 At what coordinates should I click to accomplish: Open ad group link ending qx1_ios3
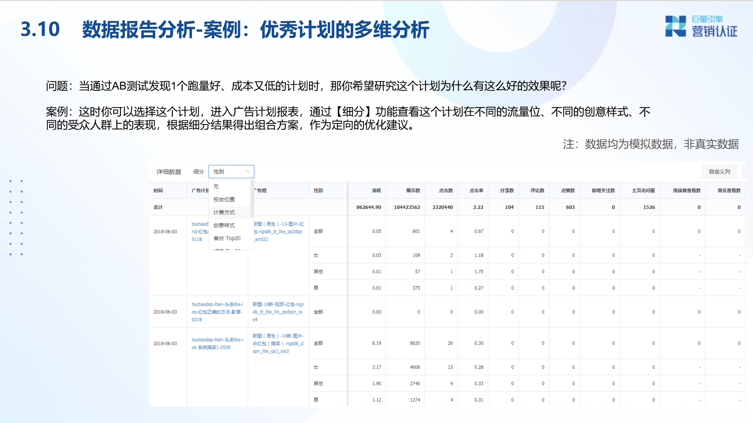coord(278,343)
